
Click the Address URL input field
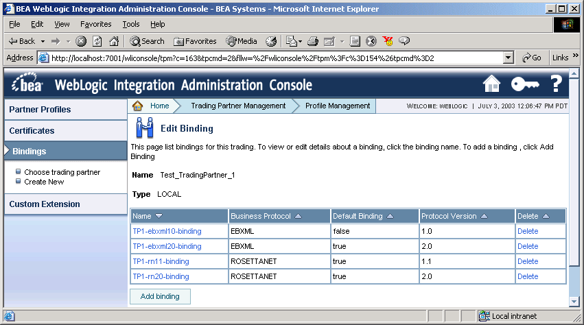(x=277, y=58)
